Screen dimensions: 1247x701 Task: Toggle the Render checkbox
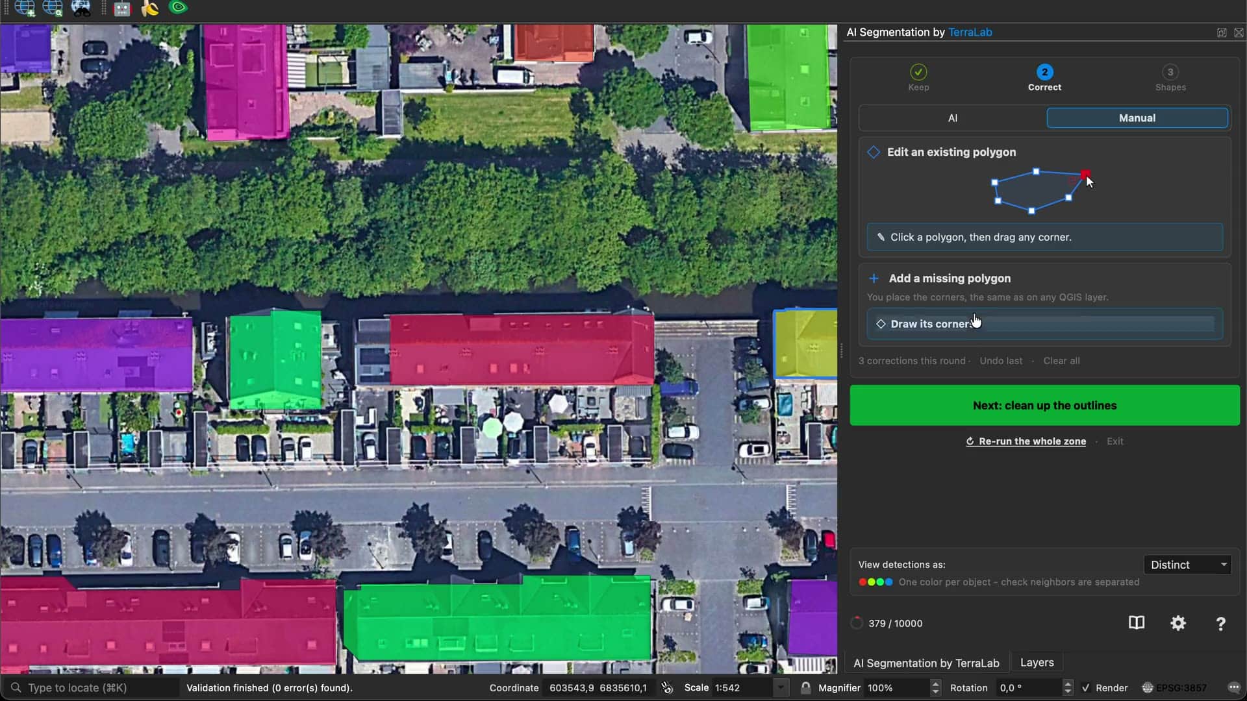tap(1086, 688)
